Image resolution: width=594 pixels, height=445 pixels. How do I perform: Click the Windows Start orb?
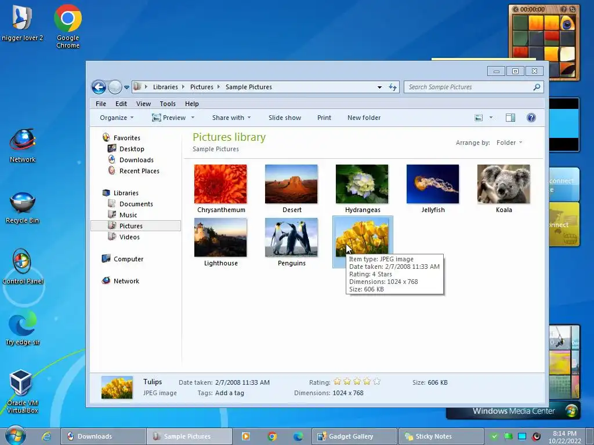[15, 436]
